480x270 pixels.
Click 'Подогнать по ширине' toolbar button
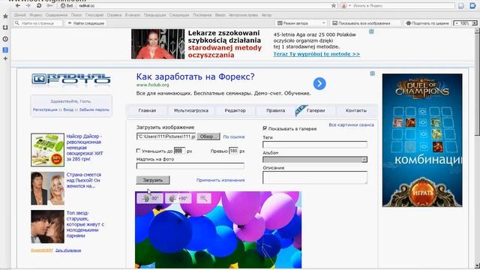(427, 23)
